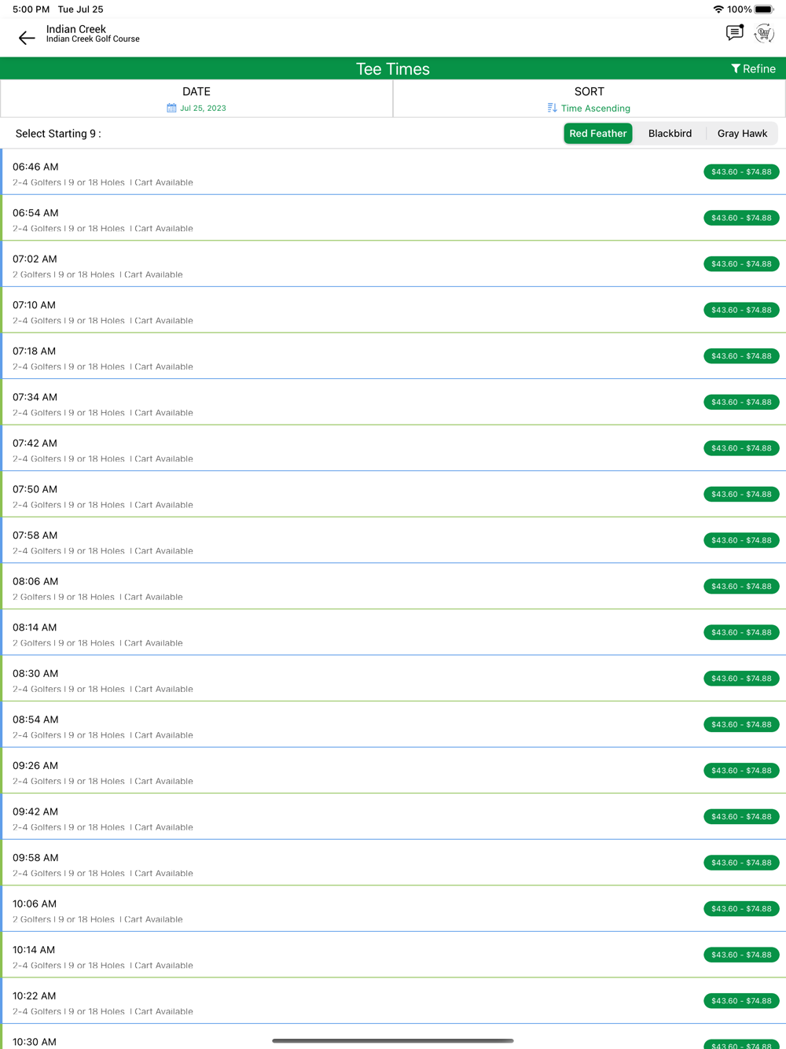
Task: Select Red Feather starting nine
Action: pyautogui.click(x=598, y=134)
